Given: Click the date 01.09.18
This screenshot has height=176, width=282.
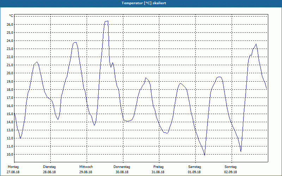Looking at the screenshot, I should coord(194,172).
